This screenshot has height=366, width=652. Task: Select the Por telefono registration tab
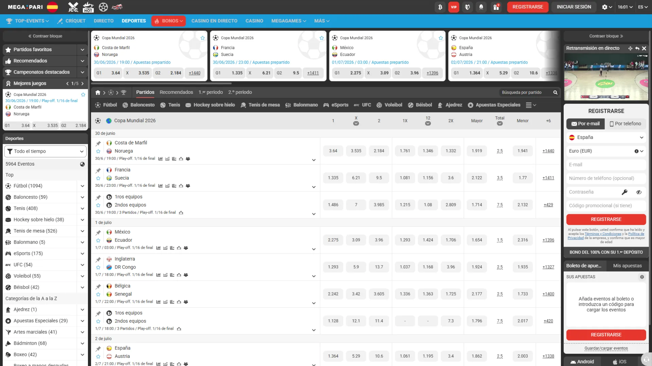click(625, 124)
